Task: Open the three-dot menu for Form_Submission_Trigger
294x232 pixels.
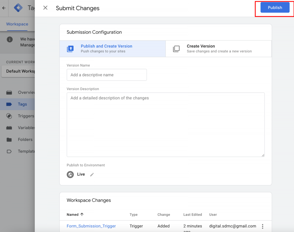Action: (x=263, y=226)
